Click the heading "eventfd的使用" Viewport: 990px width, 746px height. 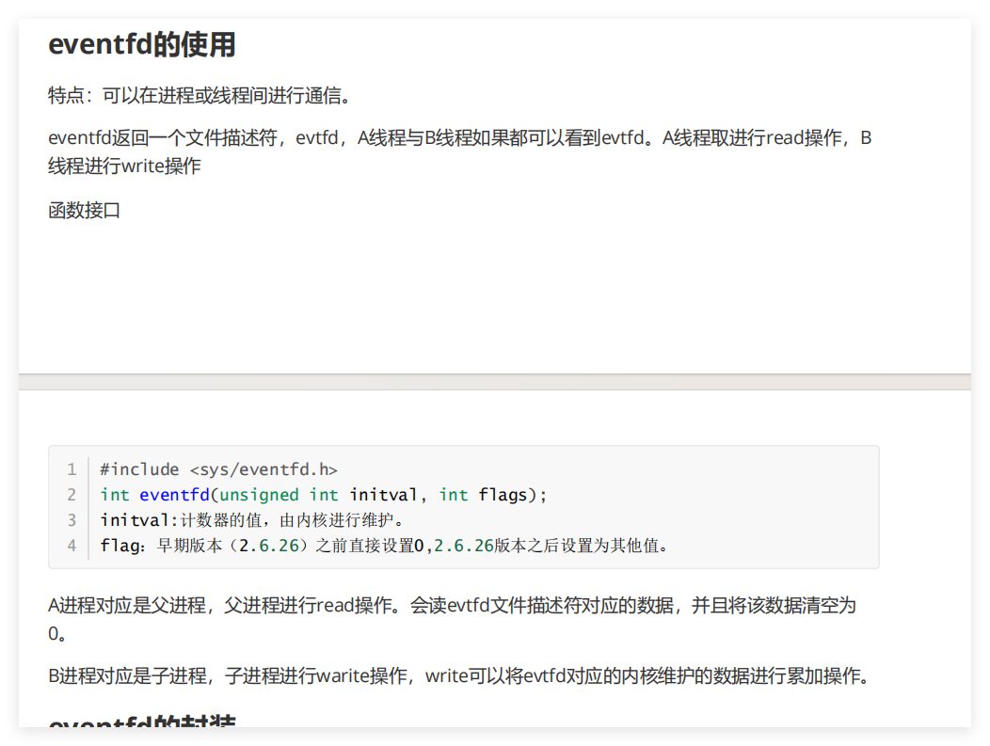click(141, 45)
